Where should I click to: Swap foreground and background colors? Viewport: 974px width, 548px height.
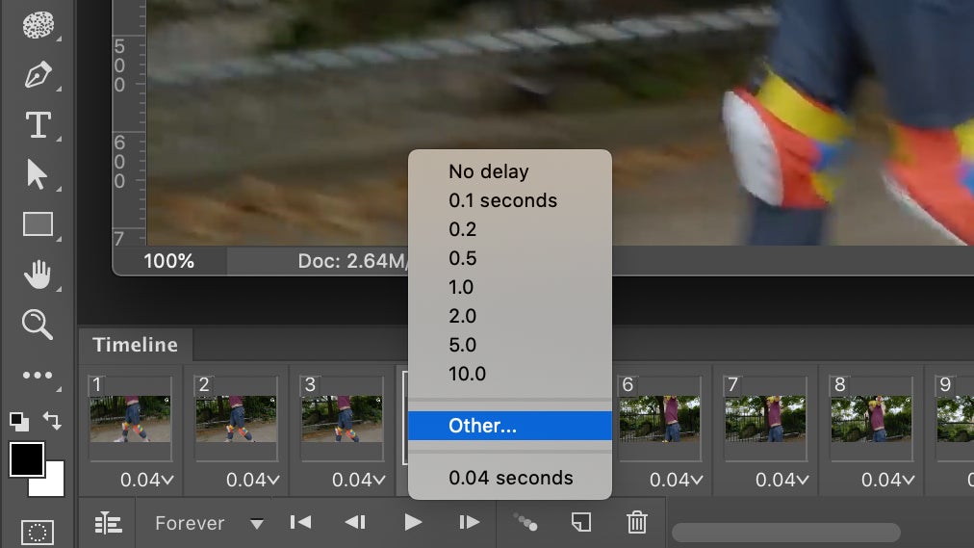click(52, 421)
